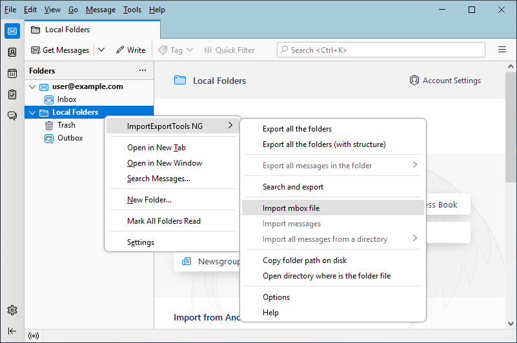Image resolution: width=517 pixels, height=343 pixels.
Task: Click the Newsgroups icon
Action: pos(187,261)
